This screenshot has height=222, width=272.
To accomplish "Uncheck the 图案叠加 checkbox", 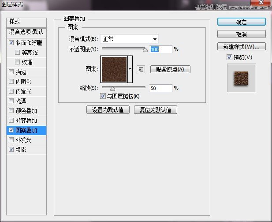I will tap(11, 130).
